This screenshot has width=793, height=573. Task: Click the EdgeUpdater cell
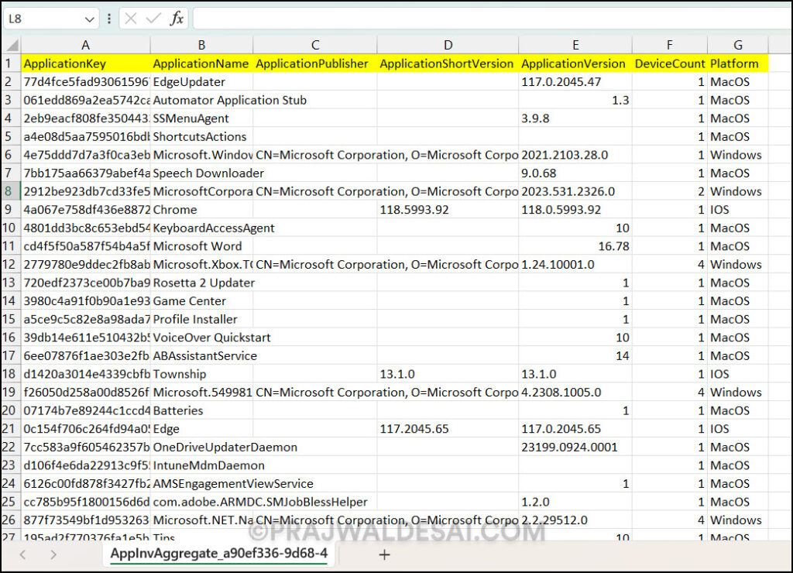(201, 82)
